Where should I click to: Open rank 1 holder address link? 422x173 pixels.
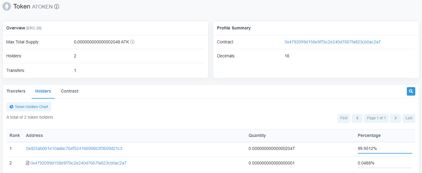coord(74,148)
